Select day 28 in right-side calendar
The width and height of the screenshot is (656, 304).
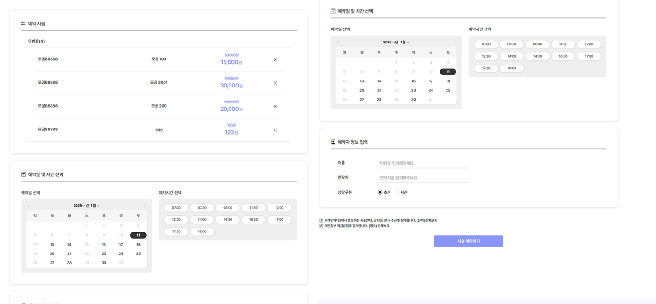click(379, 100)
